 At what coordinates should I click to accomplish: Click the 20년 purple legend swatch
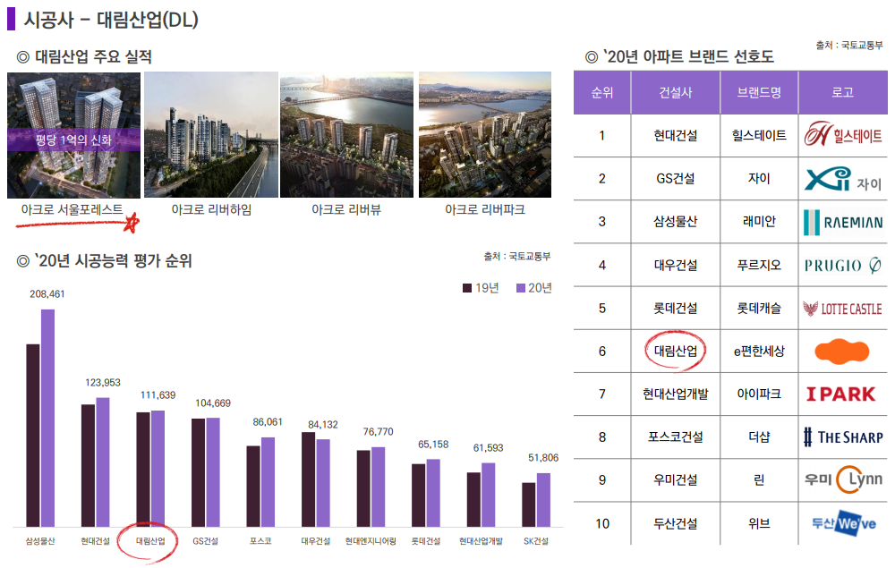coord(521,288)
